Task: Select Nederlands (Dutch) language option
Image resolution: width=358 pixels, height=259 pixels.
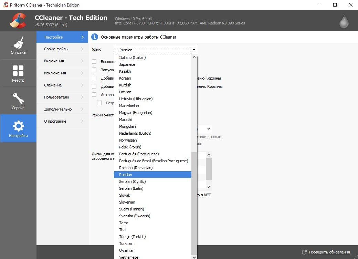Action: point(152,133)
